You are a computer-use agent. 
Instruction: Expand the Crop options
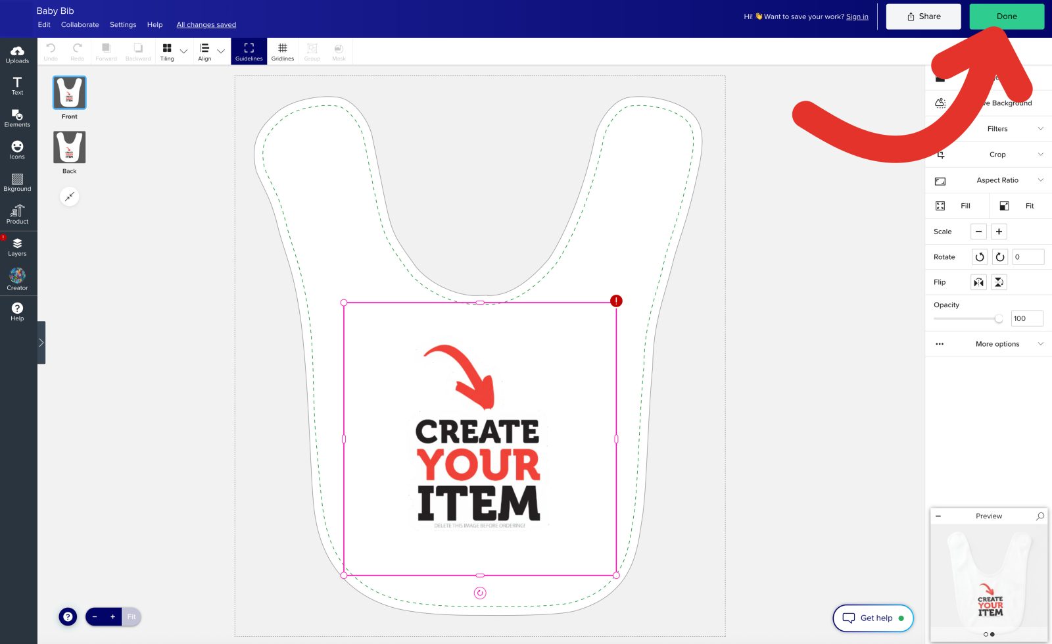[997, 155]
